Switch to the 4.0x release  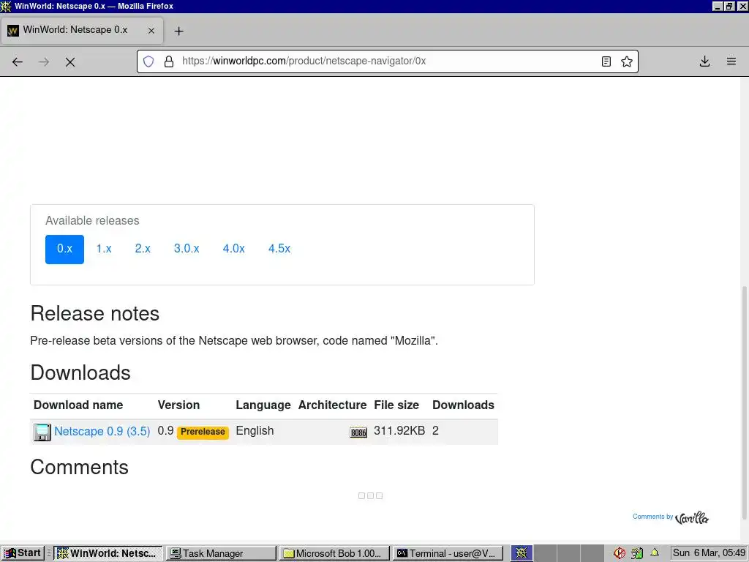point(233,249)
